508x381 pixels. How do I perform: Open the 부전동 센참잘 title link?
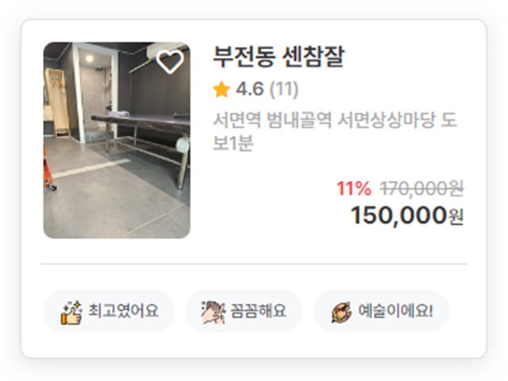tap(279, 56)
